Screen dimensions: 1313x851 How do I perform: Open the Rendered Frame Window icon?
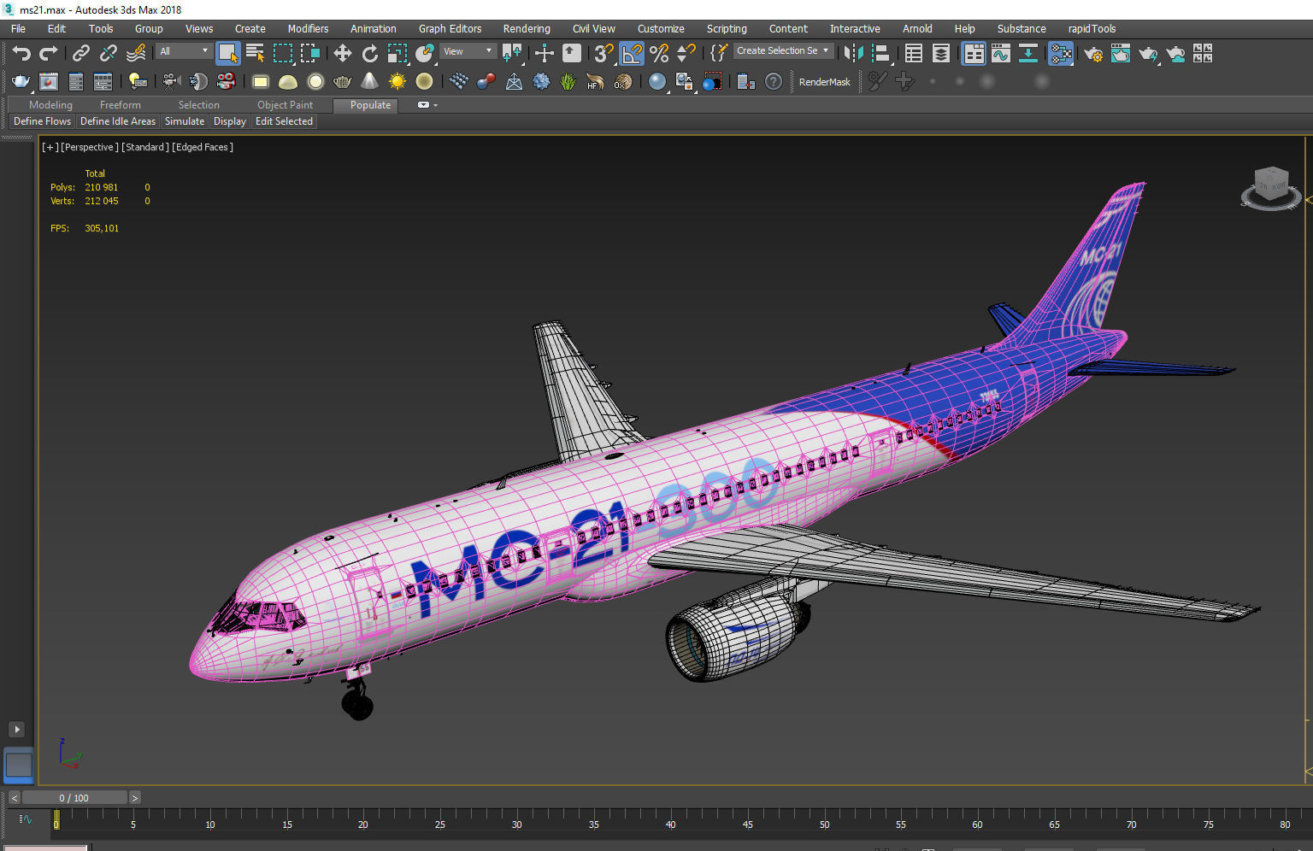pyautogui.click(x=1120, y=53)
